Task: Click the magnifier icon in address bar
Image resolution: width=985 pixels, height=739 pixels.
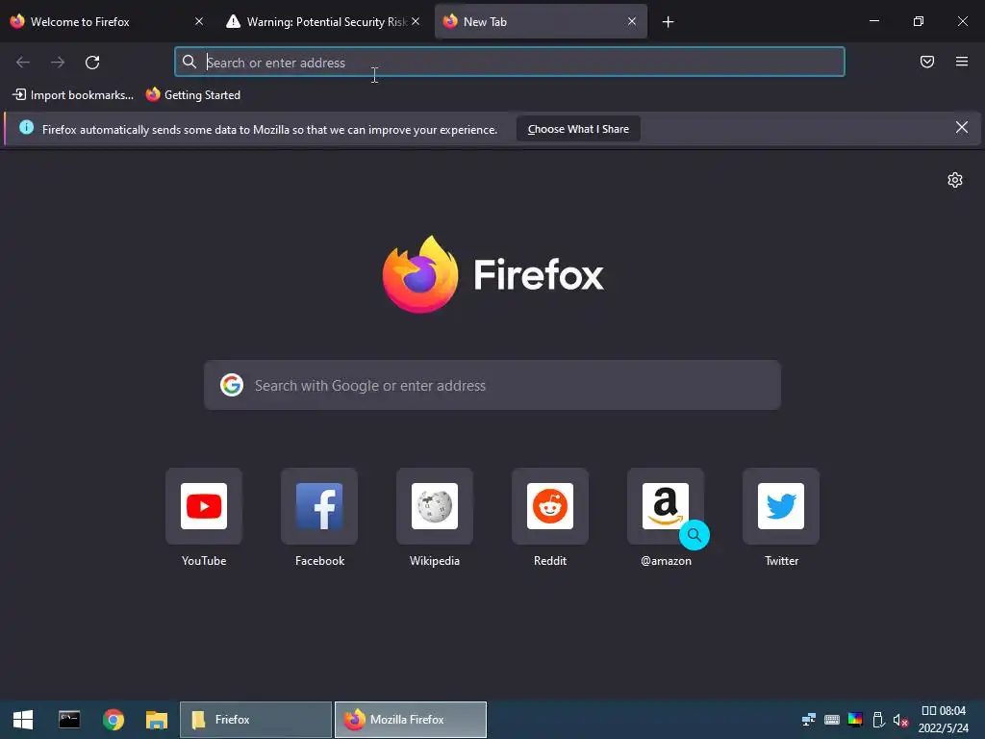Action: (x=189, y=62)
